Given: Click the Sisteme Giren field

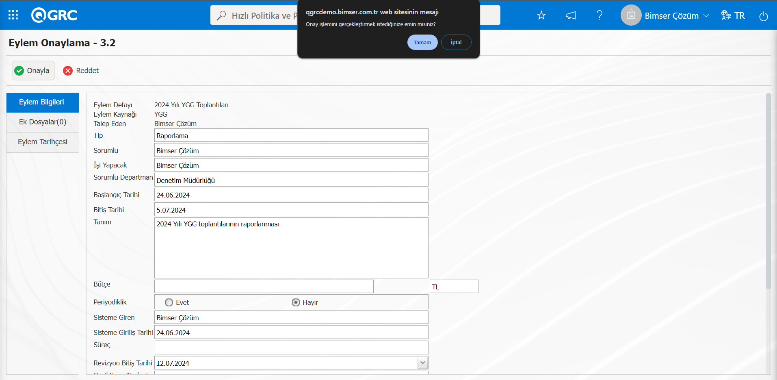Looking at the screenshot, I should 291,317.
